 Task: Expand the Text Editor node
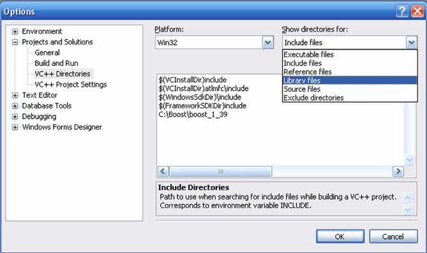tap(15, 95)
